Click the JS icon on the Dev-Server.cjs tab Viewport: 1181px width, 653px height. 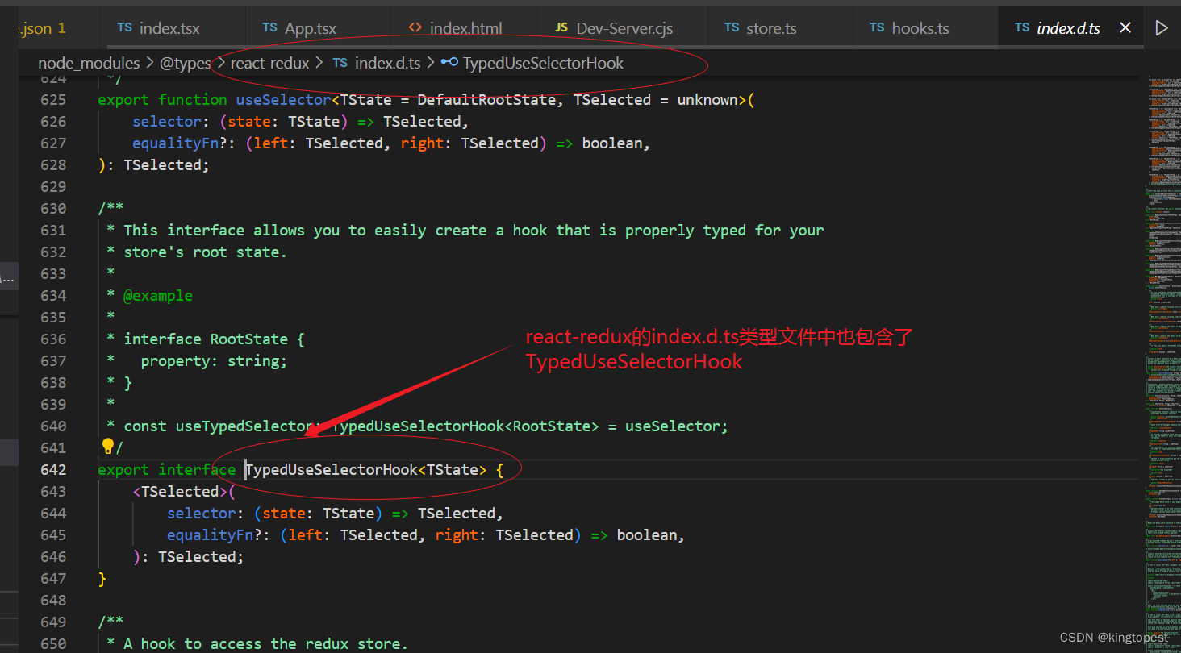coord(561,27)
